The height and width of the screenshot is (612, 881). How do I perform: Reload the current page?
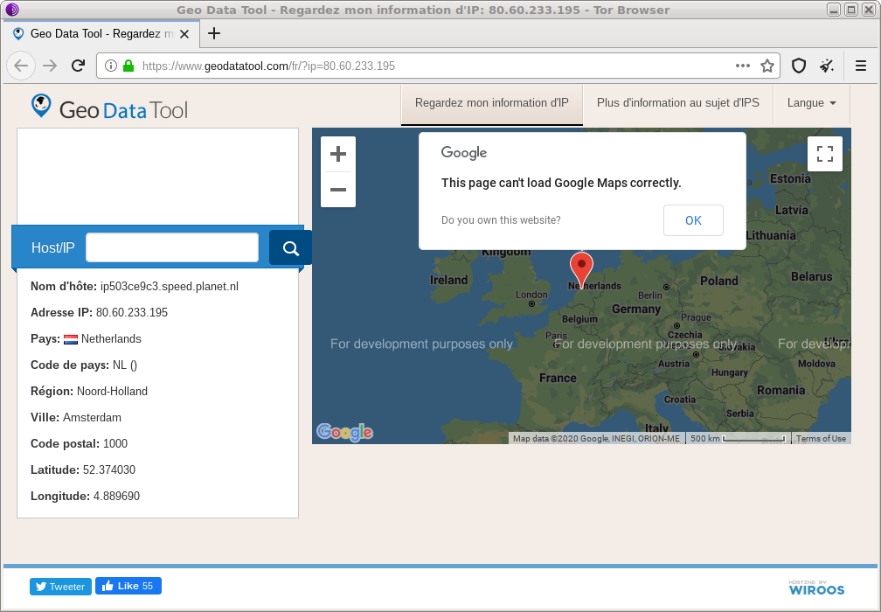click(78, 66)
